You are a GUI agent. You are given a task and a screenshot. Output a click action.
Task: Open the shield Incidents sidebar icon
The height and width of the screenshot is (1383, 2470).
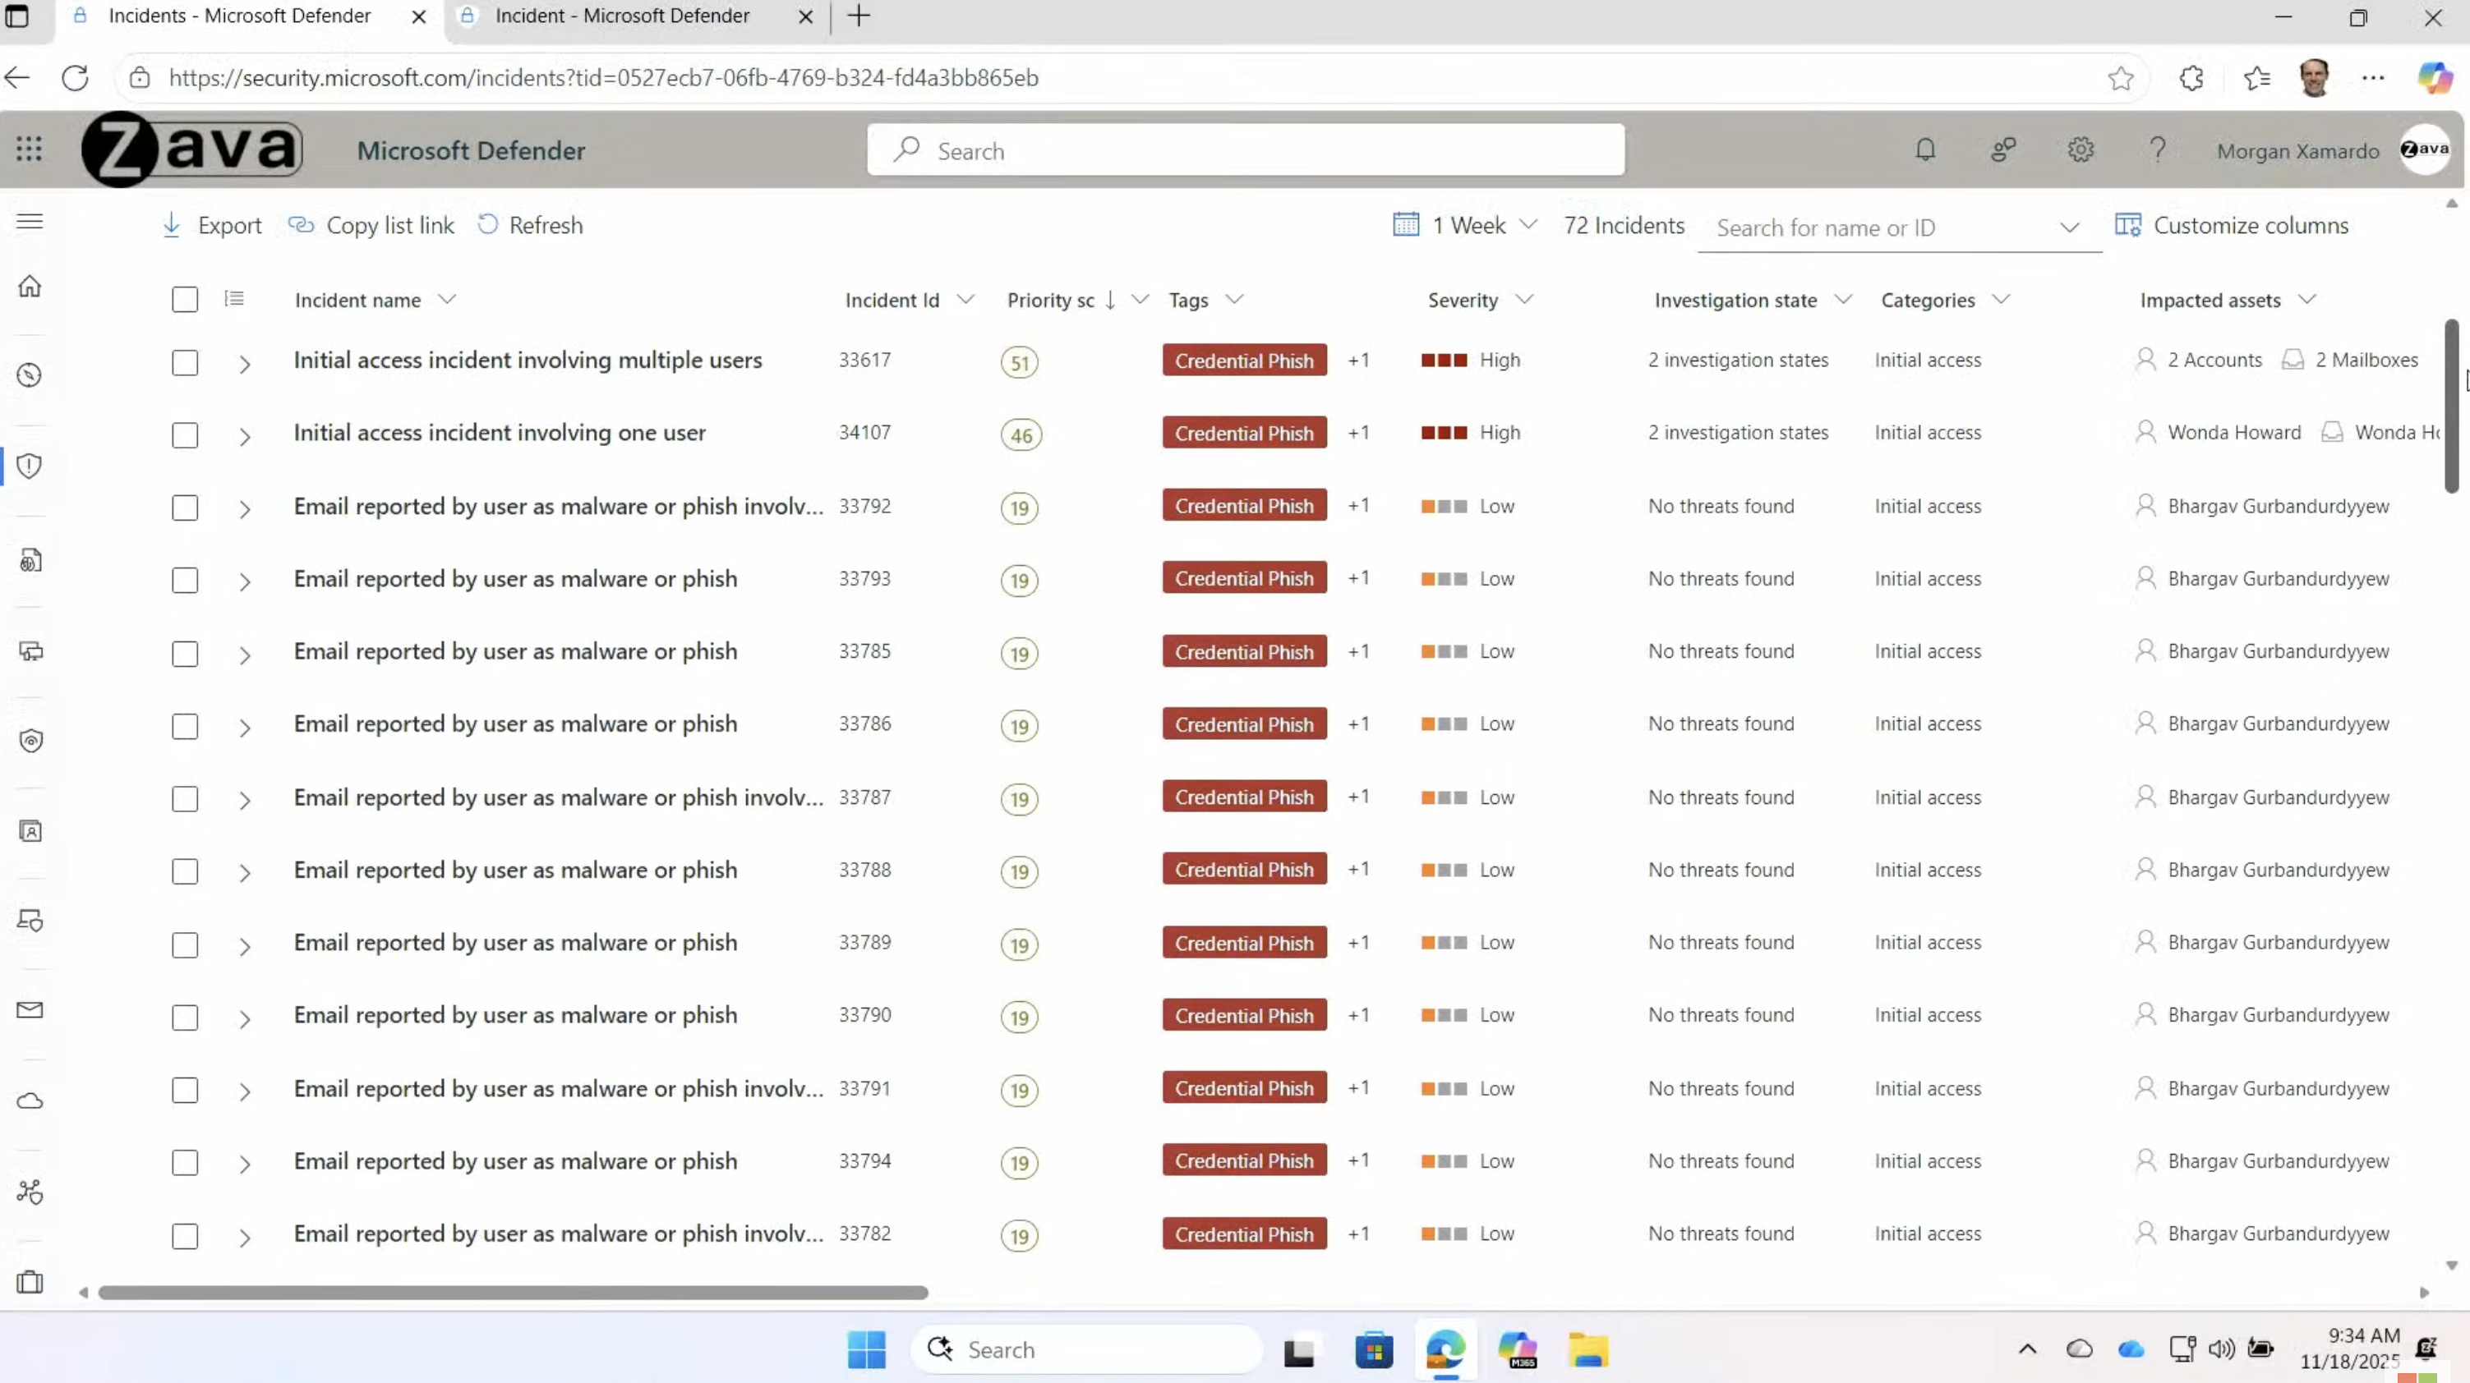(x=30, y=466)
